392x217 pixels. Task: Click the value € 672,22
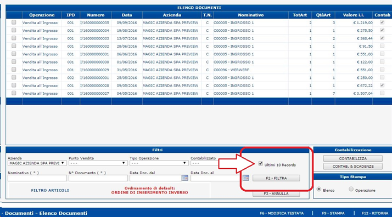(365, 85)
